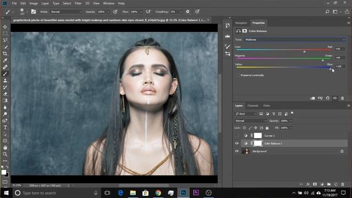352x198 pixels.
Task: Open the Window menu
Action: point(109,3)
